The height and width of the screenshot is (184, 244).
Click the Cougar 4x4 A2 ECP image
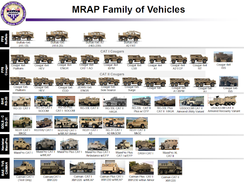(x=179, y=59)
